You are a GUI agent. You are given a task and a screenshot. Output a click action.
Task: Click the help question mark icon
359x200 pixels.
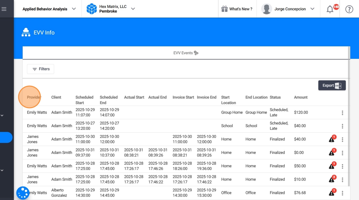pyautogui.click(x=349, y=9)
